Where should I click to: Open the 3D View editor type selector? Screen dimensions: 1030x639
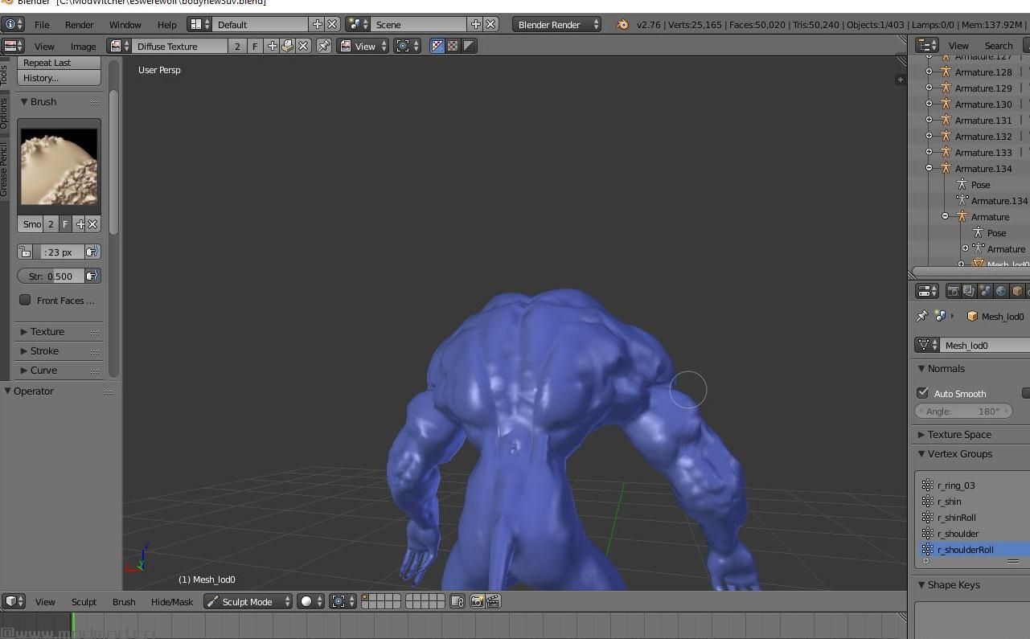pos(14,601)
